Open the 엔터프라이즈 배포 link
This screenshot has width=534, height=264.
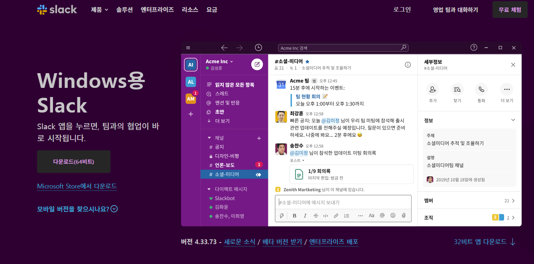333,242
